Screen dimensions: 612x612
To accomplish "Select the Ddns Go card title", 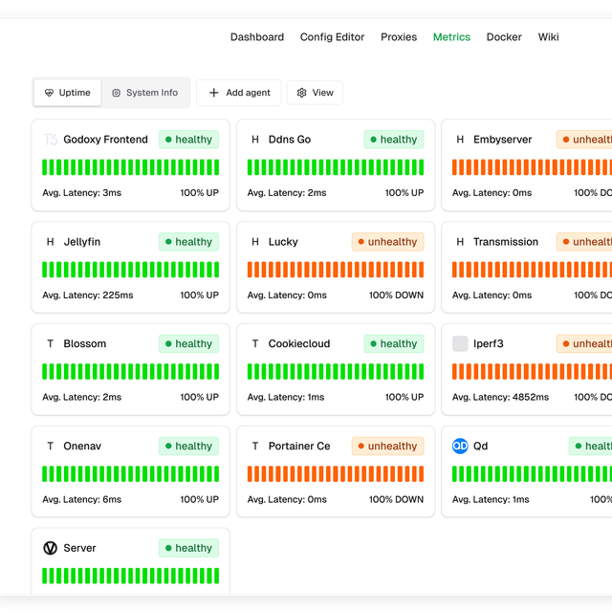I will tap(290, 140).
